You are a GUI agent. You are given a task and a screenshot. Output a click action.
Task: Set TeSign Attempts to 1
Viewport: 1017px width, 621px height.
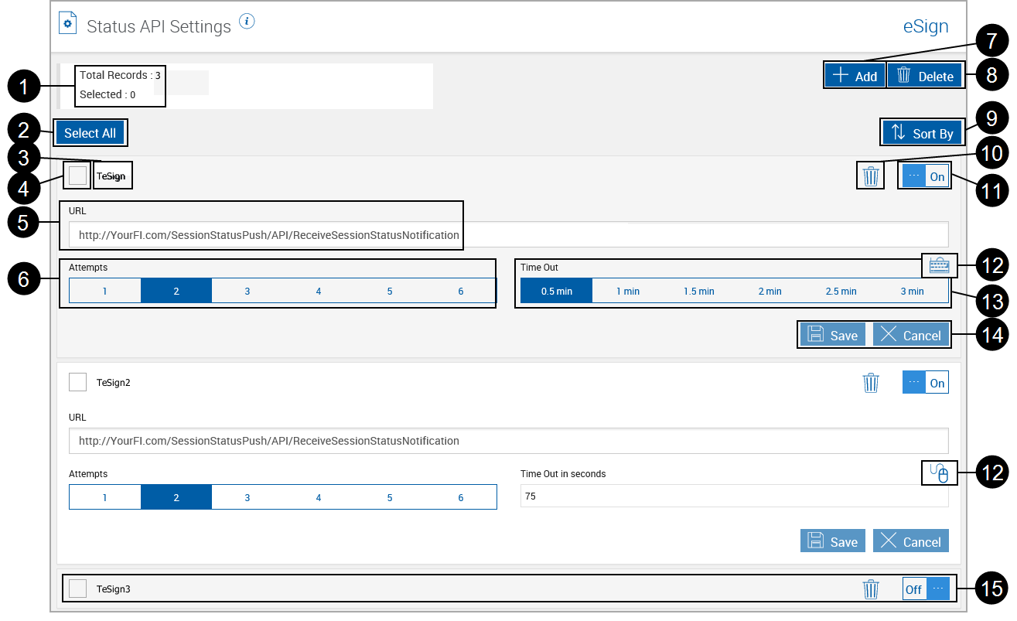pyautogui.click(x=105, y=291)
